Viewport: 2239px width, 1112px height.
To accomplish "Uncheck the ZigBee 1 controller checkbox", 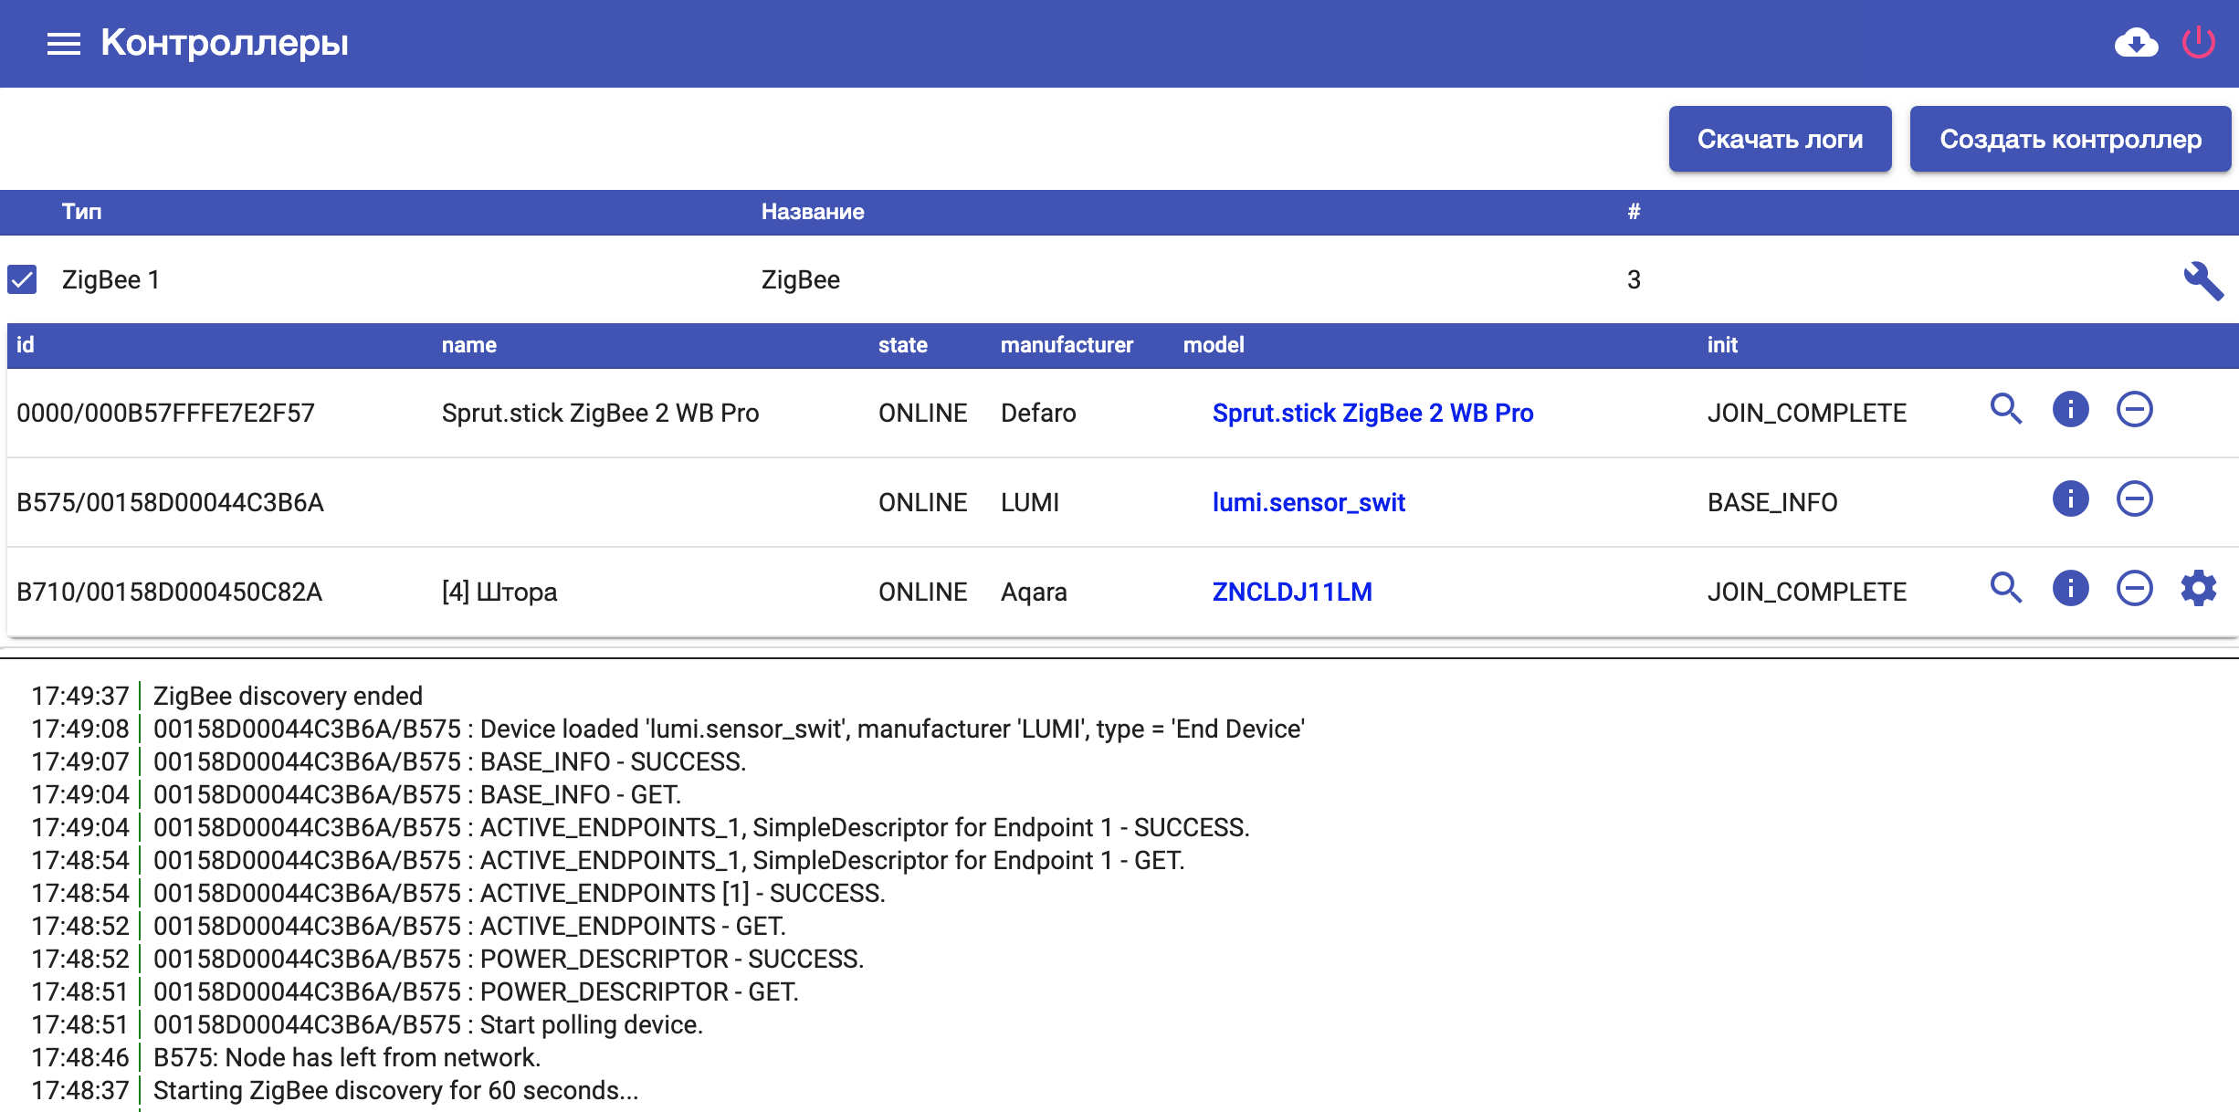I will pyautogui.click(x=22, y=279).
